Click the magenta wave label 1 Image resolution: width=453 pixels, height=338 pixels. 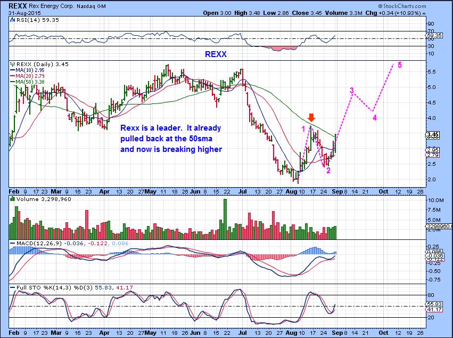303,129
